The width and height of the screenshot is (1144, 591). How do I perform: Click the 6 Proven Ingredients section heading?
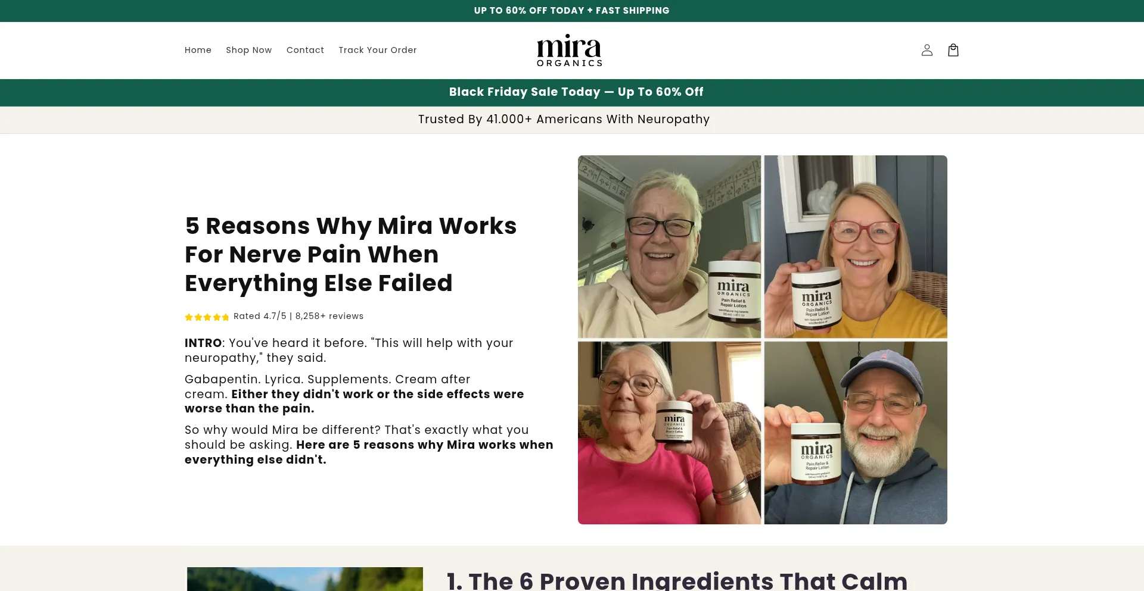pos(677,580)
